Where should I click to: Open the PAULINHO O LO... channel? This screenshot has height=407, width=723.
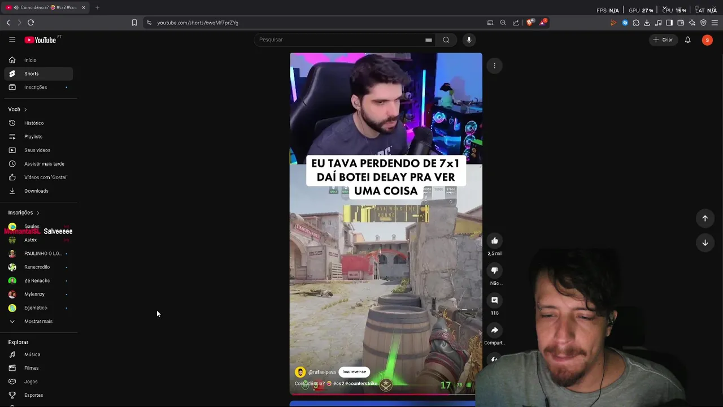click(38, 253)
